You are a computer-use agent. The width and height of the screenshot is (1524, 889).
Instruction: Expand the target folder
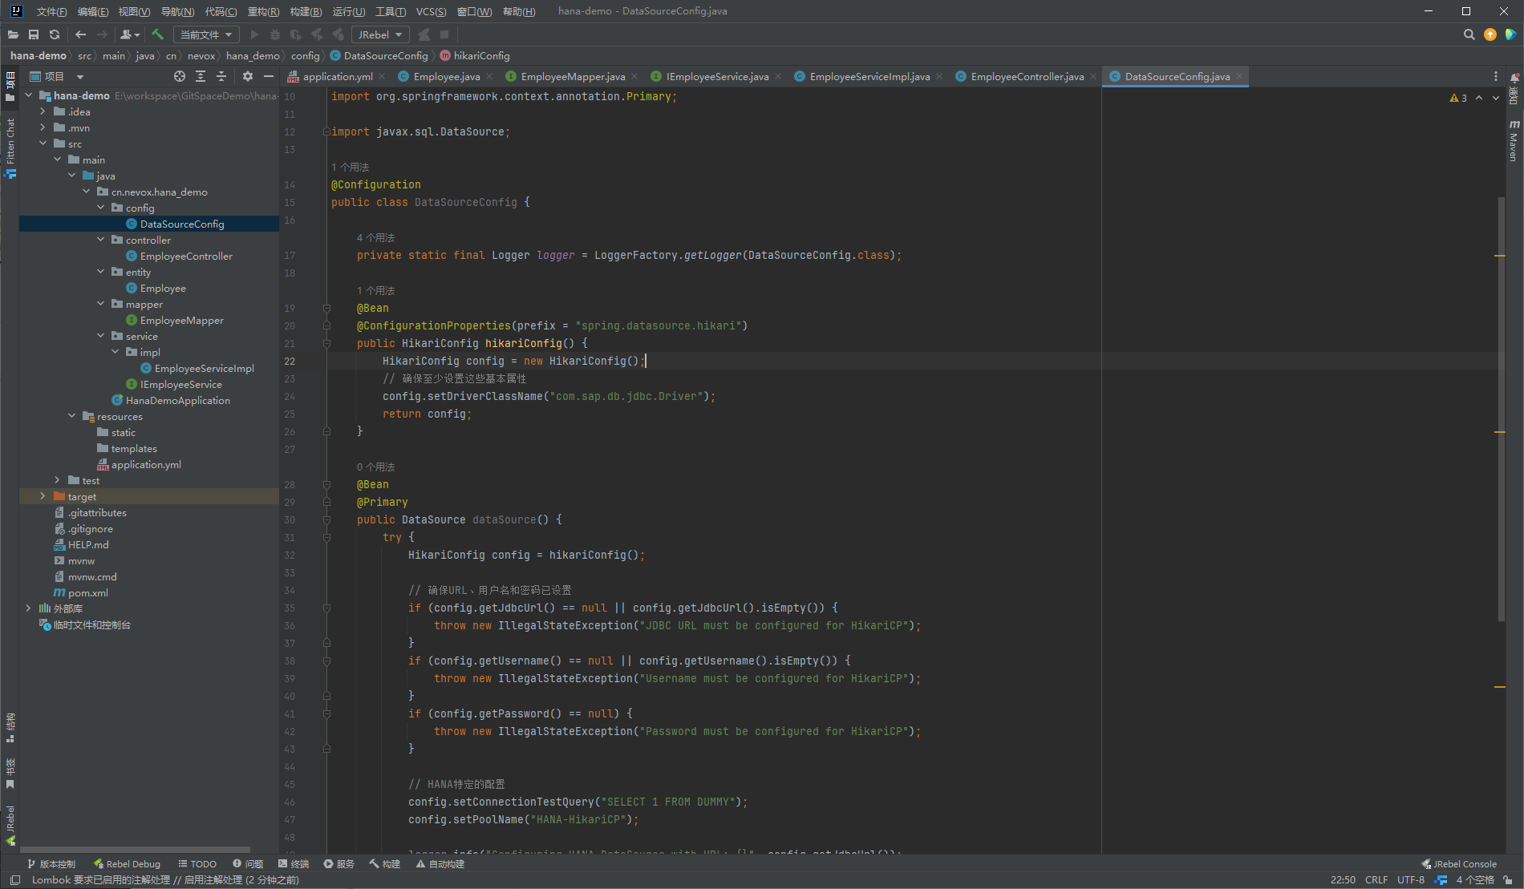[43, 496]
